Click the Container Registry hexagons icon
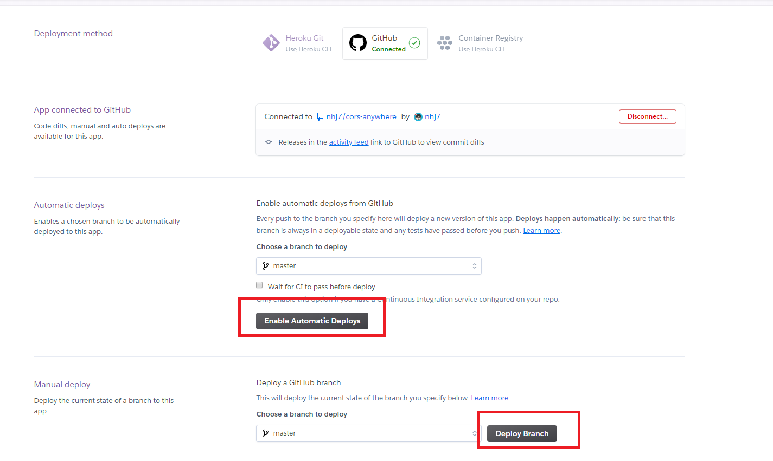The image size is (773, 461). 445,43
